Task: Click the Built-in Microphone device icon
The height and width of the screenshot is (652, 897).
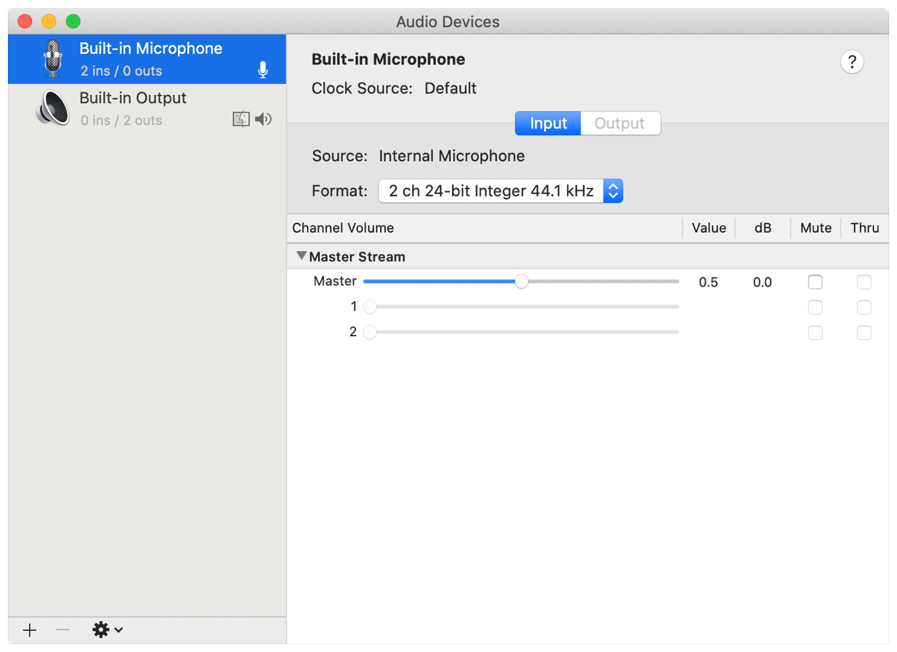Action: [53, 59]
